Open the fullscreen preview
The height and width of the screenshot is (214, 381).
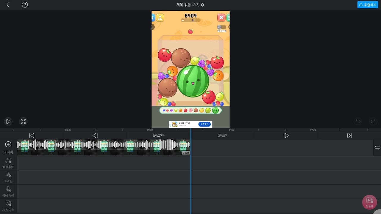click(x=23, y=121)
